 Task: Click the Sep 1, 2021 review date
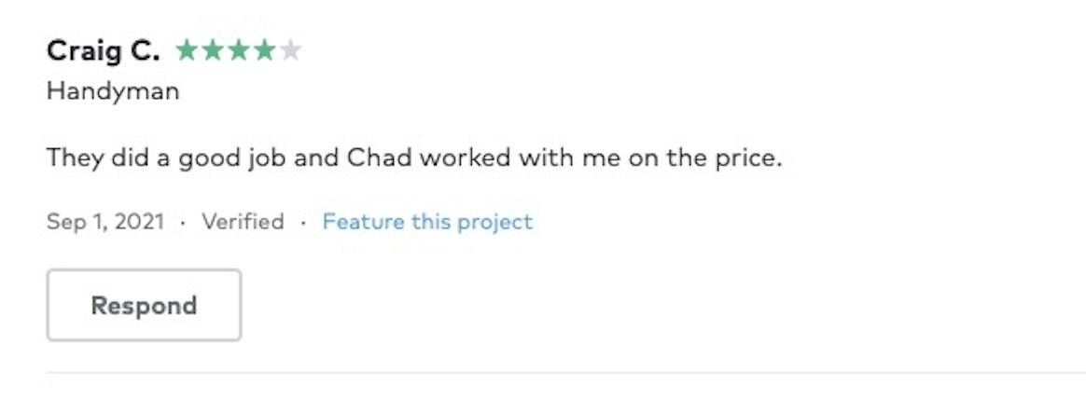tap(105, 222)
